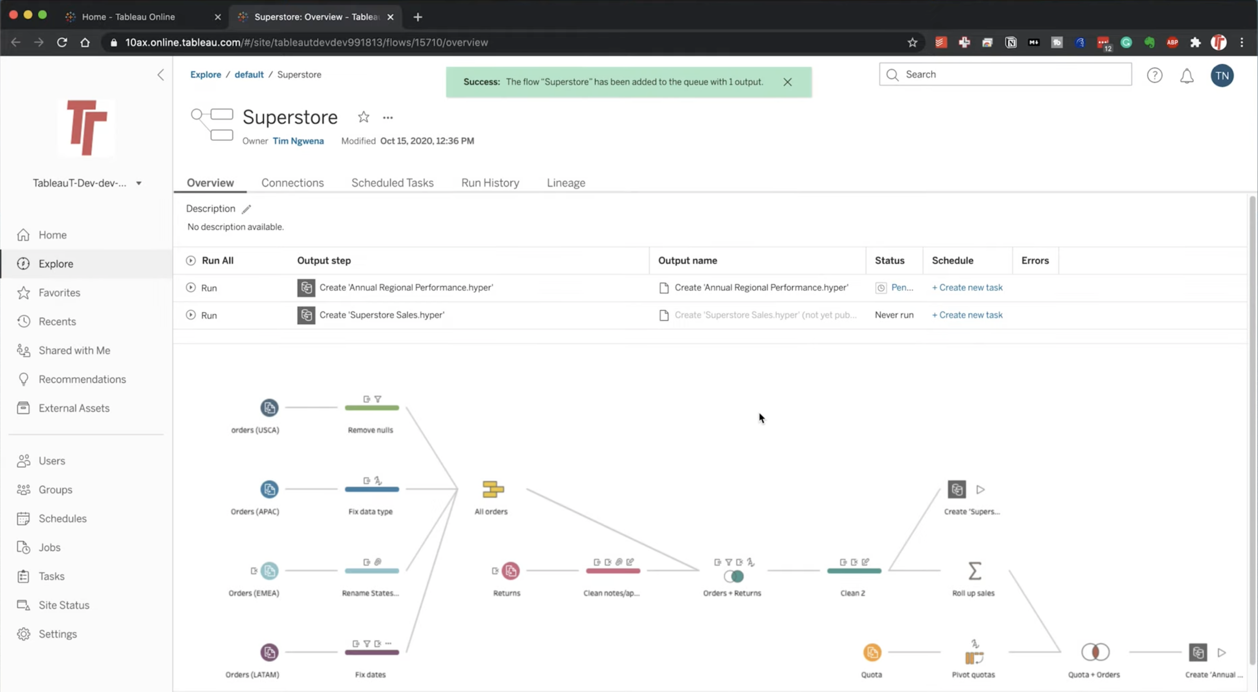Open the Superstore more actions ellipsis
This screenshot has height=692, width=1258.
point(387,118)
